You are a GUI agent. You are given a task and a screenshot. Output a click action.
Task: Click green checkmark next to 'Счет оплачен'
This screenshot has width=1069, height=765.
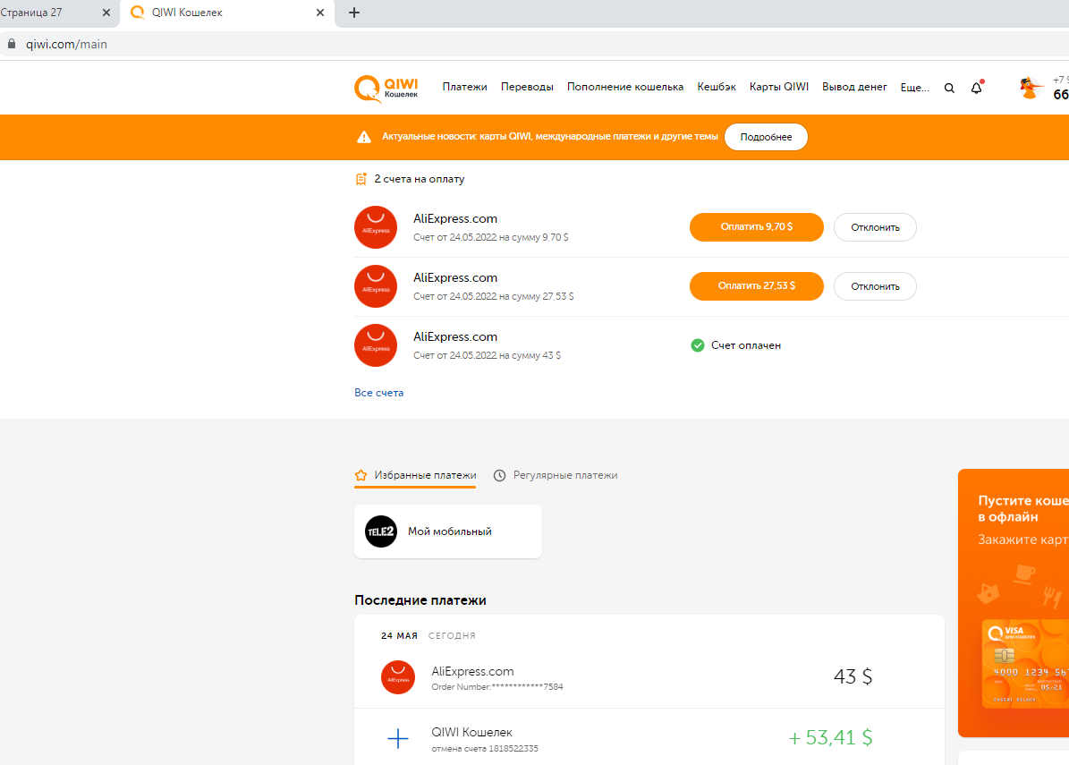[698, 345]
